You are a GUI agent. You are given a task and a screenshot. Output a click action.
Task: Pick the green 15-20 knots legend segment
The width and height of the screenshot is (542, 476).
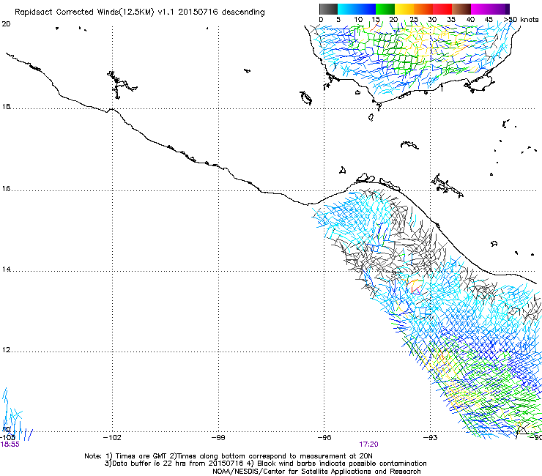point(385,9)
